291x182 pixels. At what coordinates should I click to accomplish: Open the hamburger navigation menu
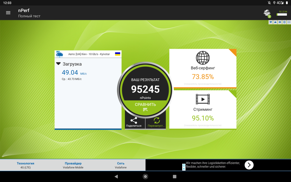pyautogui.click(x=8, y=13)
